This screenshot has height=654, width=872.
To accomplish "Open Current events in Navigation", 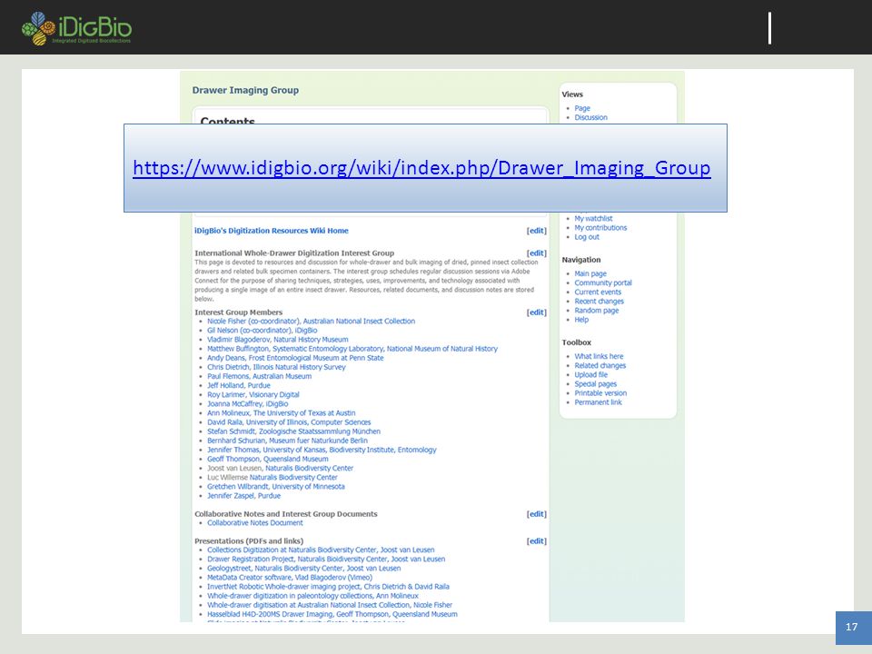I will tap(598, 292).
